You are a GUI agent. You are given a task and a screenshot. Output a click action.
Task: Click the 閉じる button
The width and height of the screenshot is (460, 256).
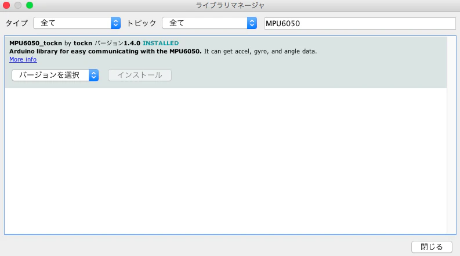coord(432,247)
